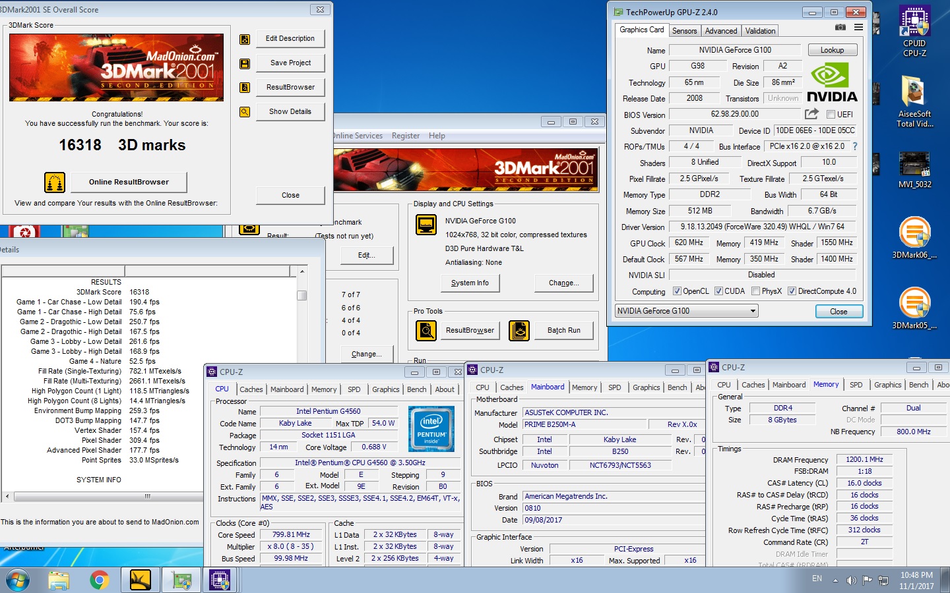Open the GPU-Z hamburger menu icon
The image size is (950, 593).
(x=858, y=28)
